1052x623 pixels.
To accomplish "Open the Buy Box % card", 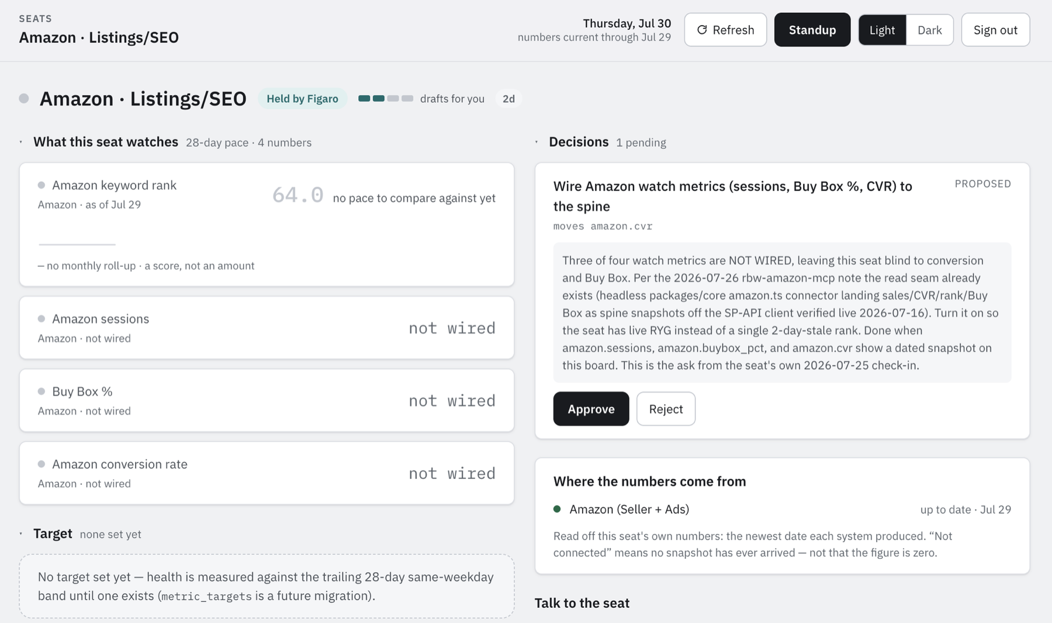I will (267, 401).
